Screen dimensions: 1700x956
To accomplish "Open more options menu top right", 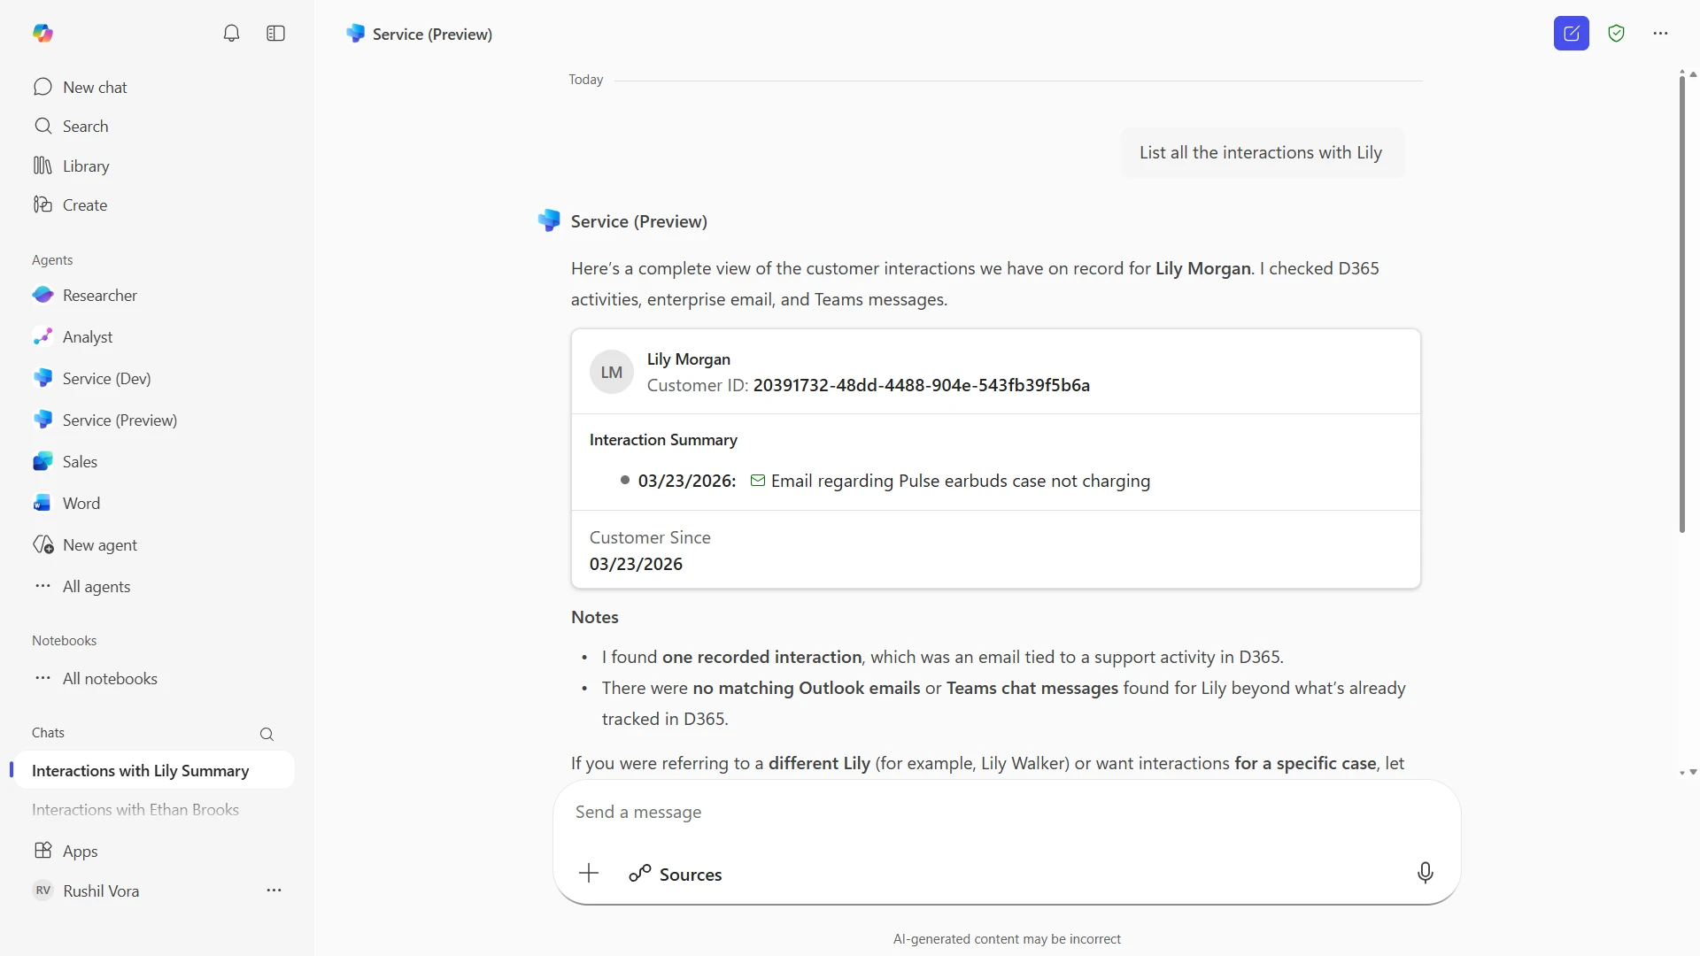I will [x=1660, y=34].
